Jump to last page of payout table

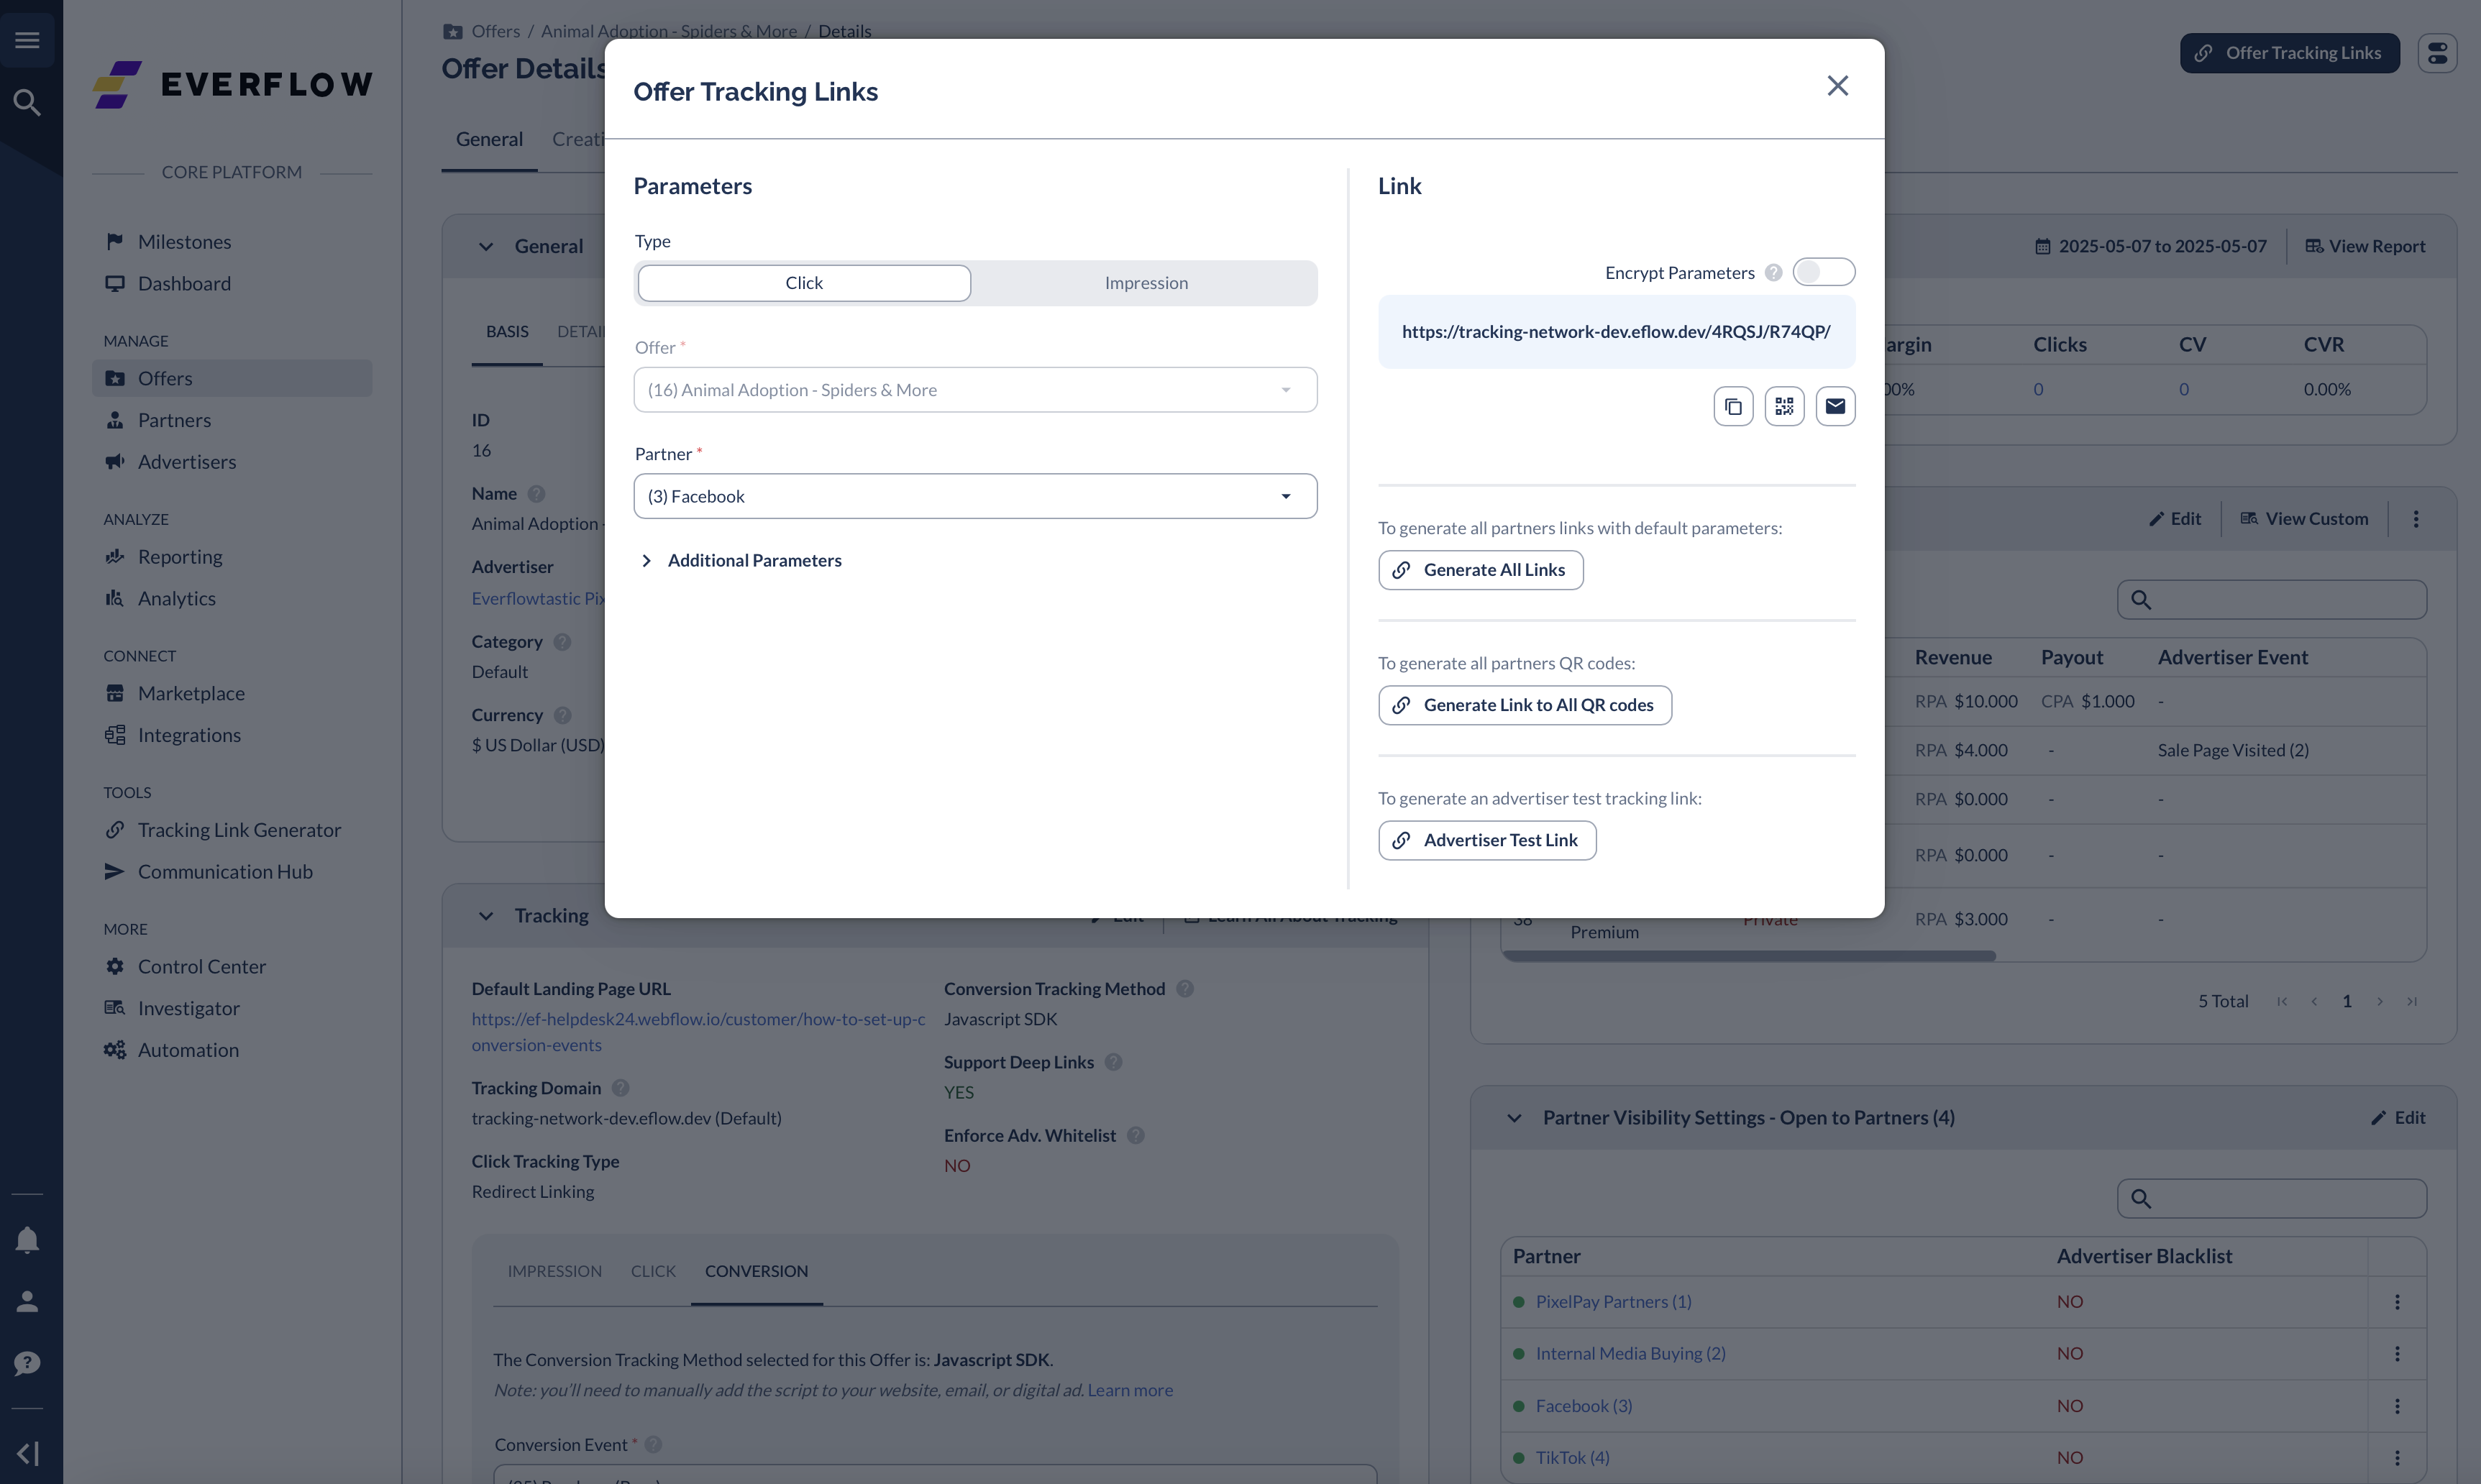[x=2412, y=1001]
